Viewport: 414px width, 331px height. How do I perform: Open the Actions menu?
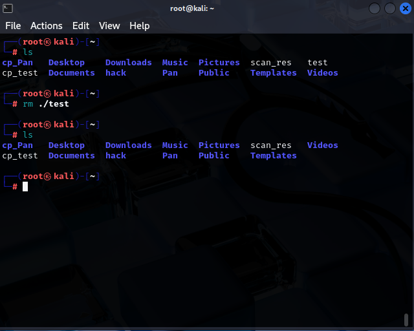47,26
